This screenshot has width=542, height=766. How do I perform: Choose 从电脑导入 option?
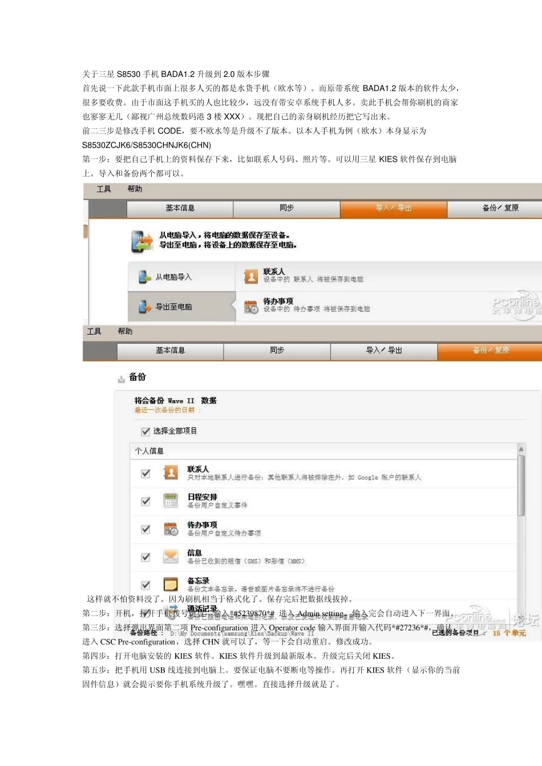click(181, 277)
